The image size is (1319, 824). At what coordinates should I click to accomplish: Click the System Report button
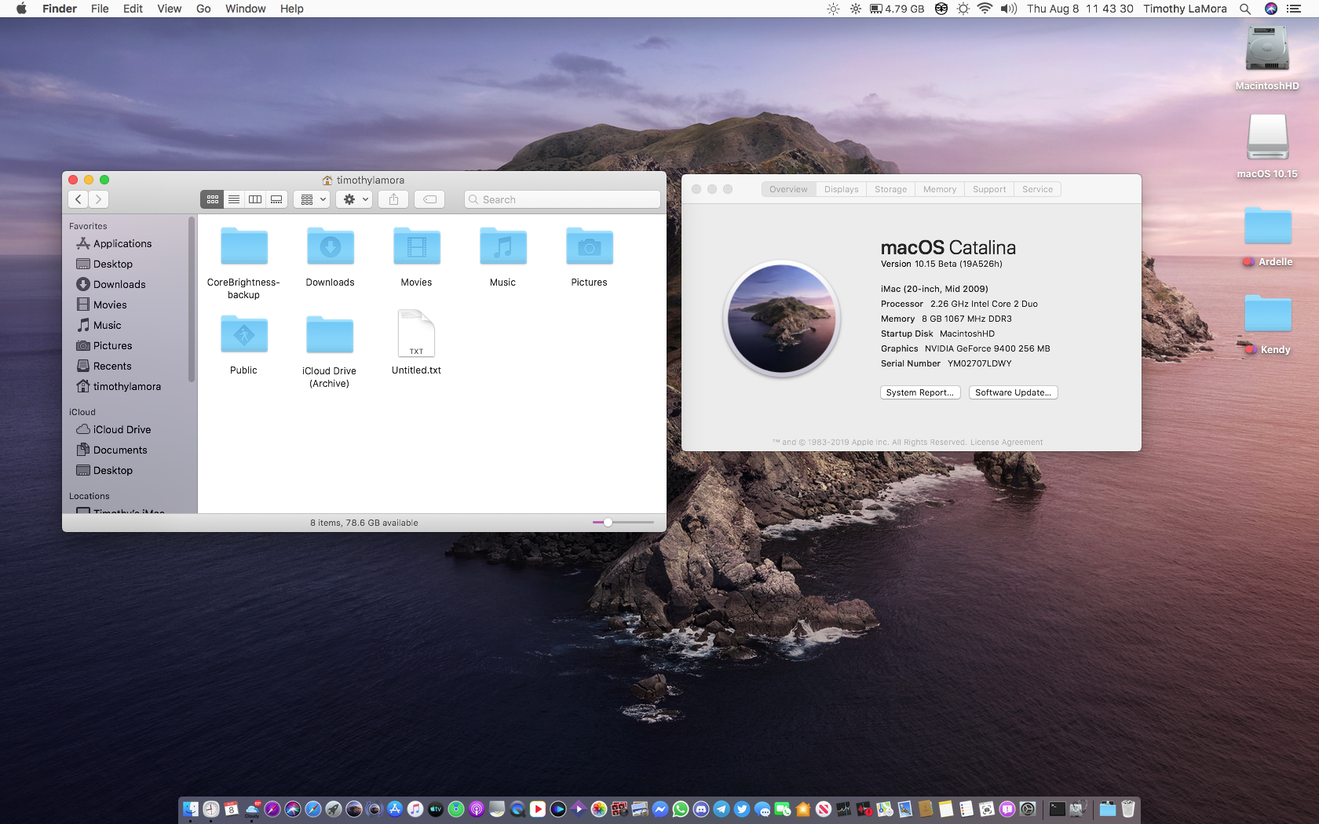919,392
